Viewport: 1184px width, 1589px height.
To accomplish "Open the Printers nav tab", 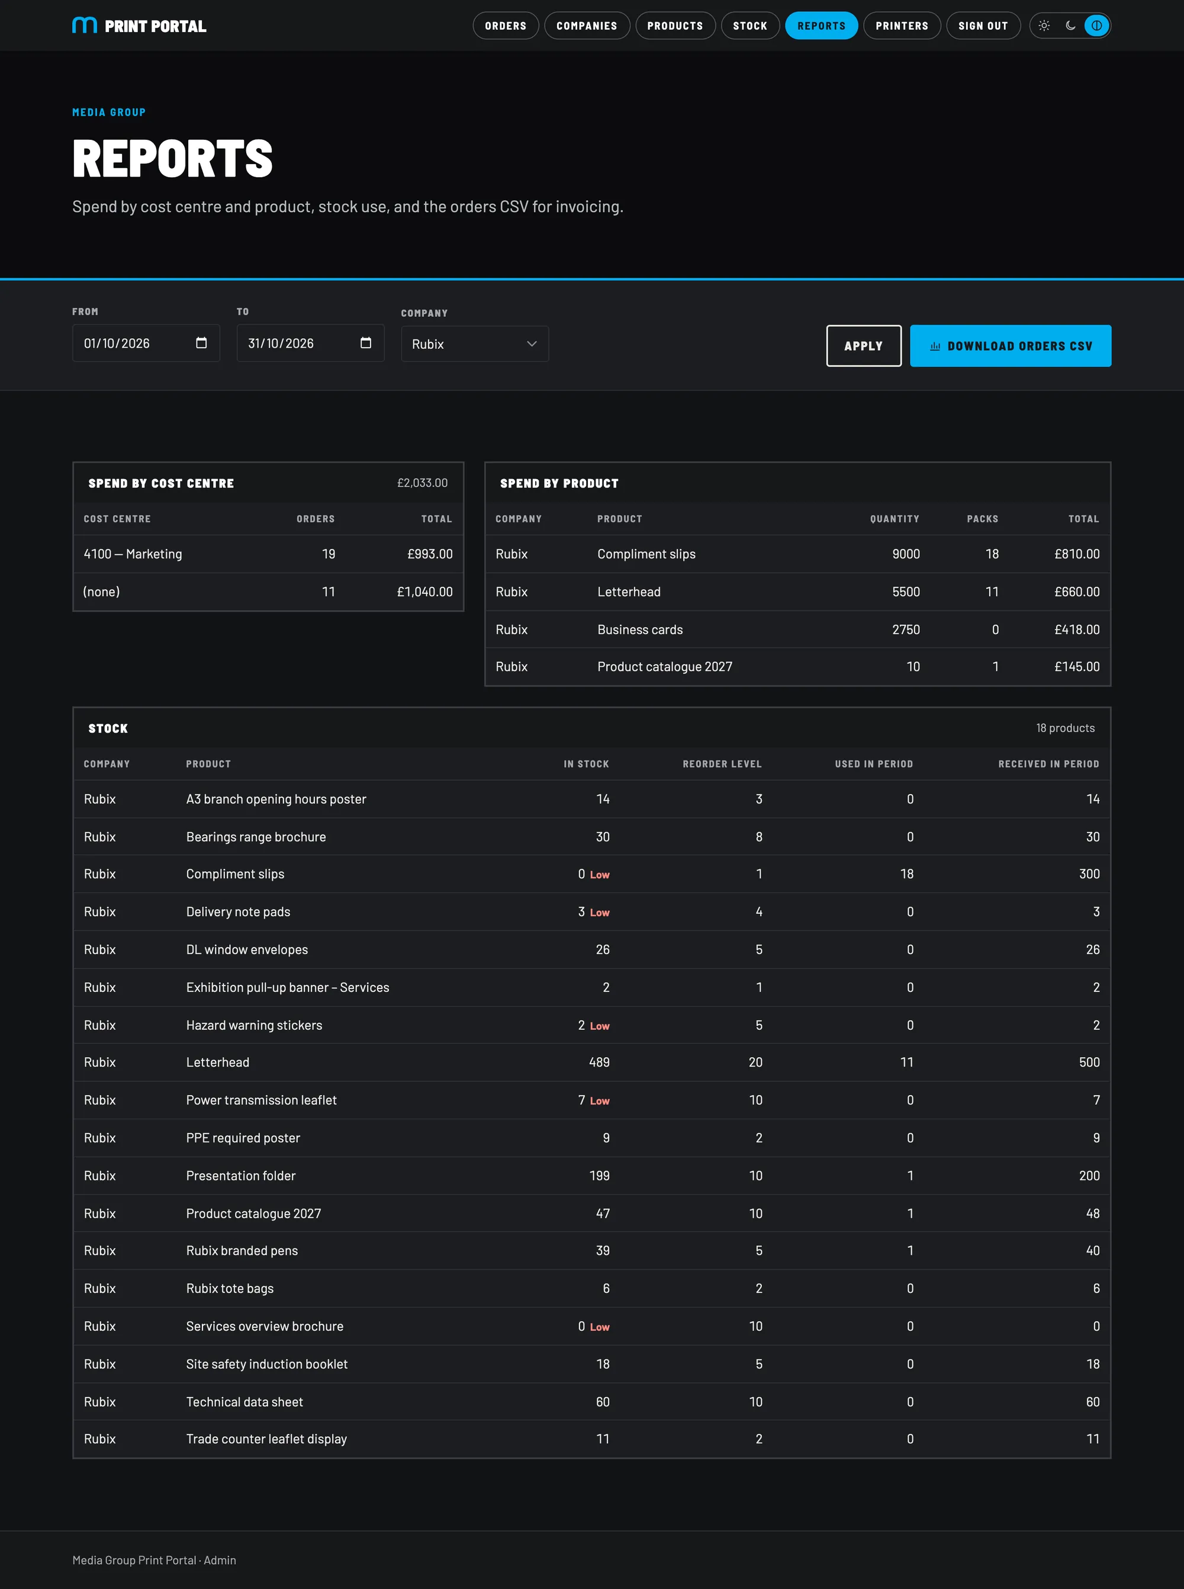I will (x=902, y=26).
